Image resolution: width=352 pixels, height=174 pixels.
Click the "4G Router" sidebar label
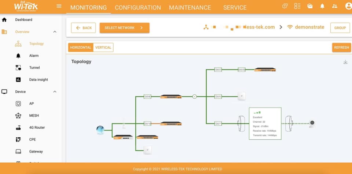tap(37, 128)
